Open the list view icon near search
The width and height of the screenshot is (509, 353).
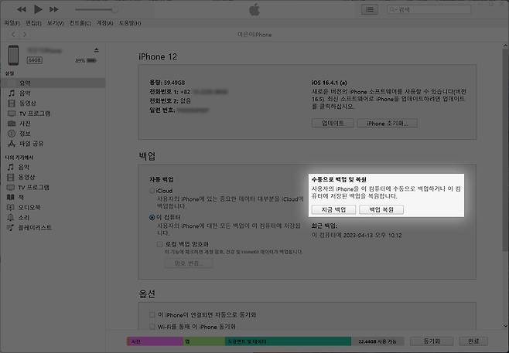point(370,9)
